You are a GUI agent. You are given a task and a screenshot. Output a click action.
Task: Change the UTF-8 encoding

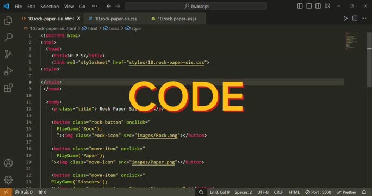tap(263, 192)
